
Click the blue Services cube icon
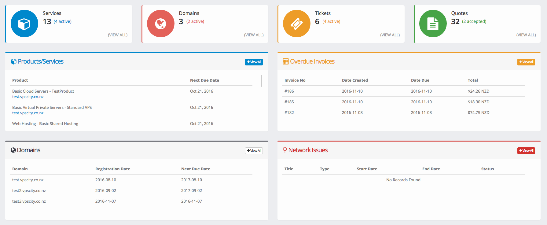[x=24, y=24]
